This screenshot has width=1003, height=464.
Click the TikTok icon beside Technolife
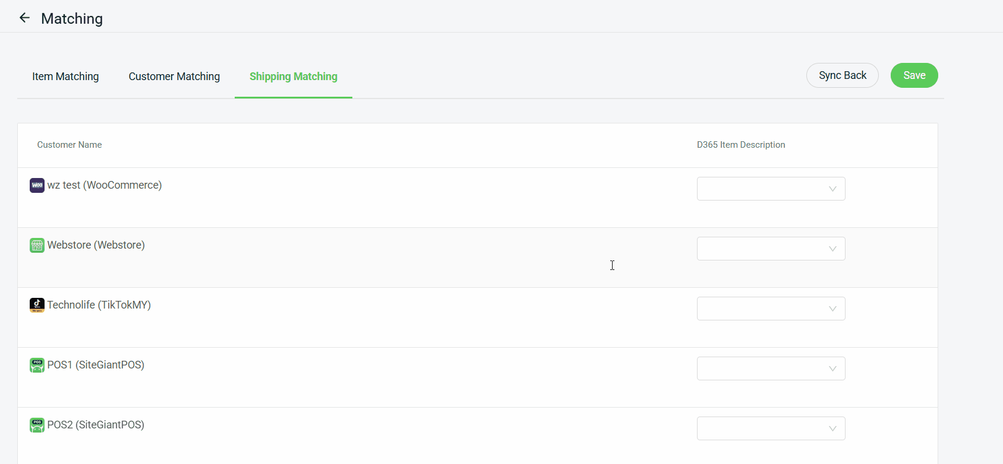[37, 306]
